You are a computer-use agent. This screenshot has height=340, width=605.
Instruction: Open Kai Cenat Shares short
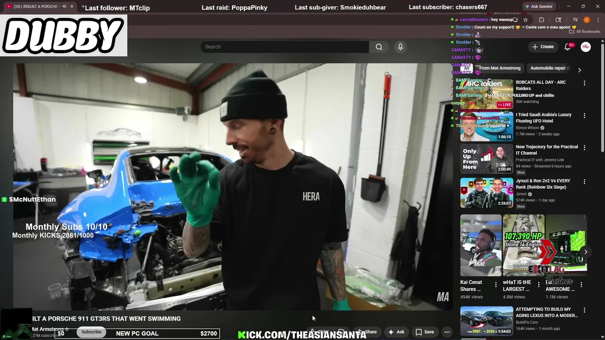coord(481,246)
